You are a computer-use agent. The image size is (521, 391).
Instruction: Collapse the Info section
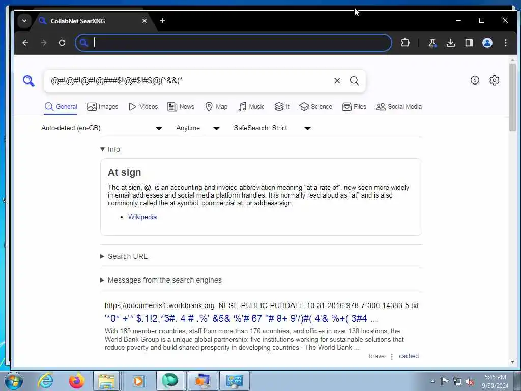click(x=110, y=149)
